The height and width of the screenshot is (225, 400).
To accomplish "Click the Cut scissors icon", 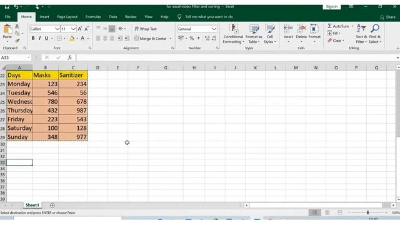I will 17,26.
